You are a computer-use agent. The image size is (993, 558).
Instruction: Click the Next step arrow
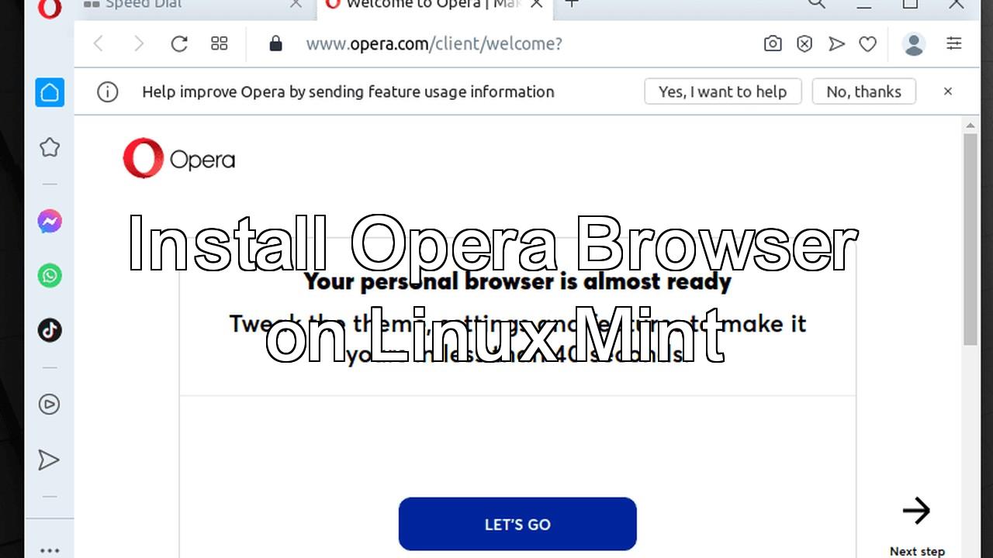pyautogui.click(x=916, y=511)
